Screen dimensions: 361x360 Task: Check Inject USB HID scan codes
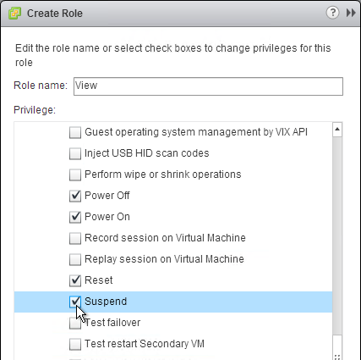pos(75,153)
